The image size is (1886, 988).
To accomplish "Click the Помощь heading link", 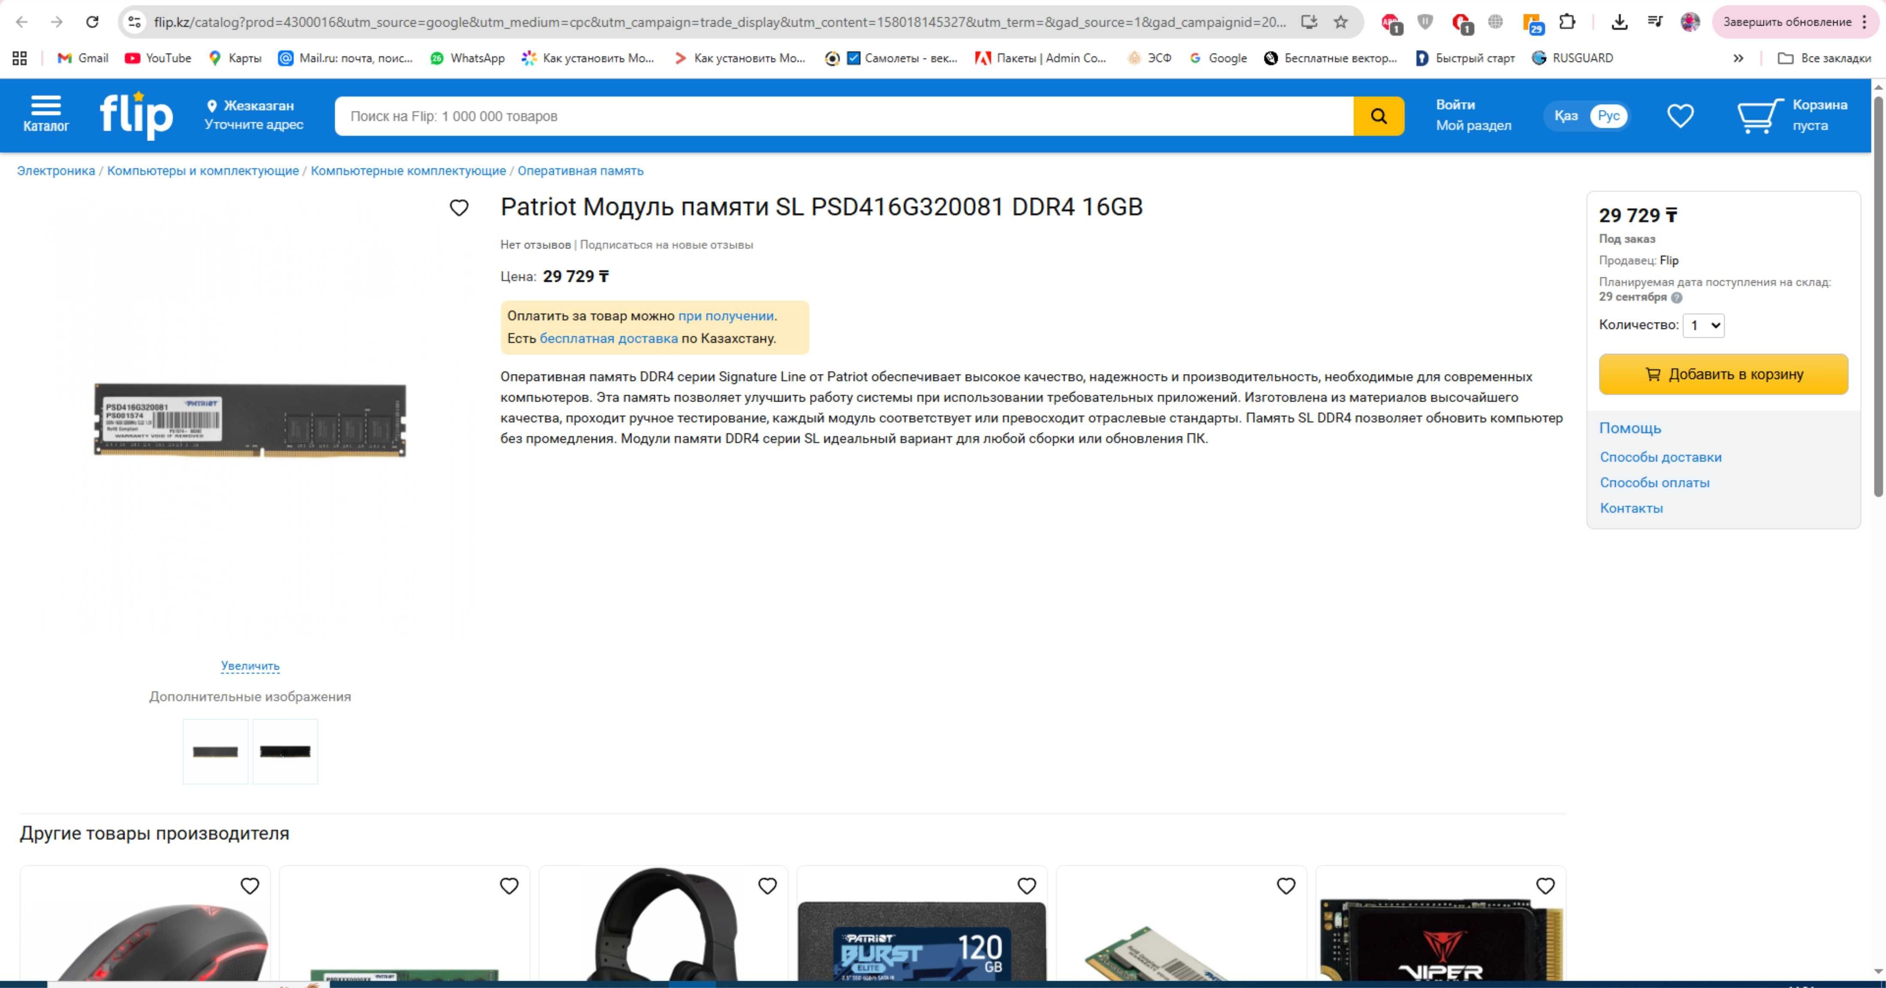I will coord(1630,428).
